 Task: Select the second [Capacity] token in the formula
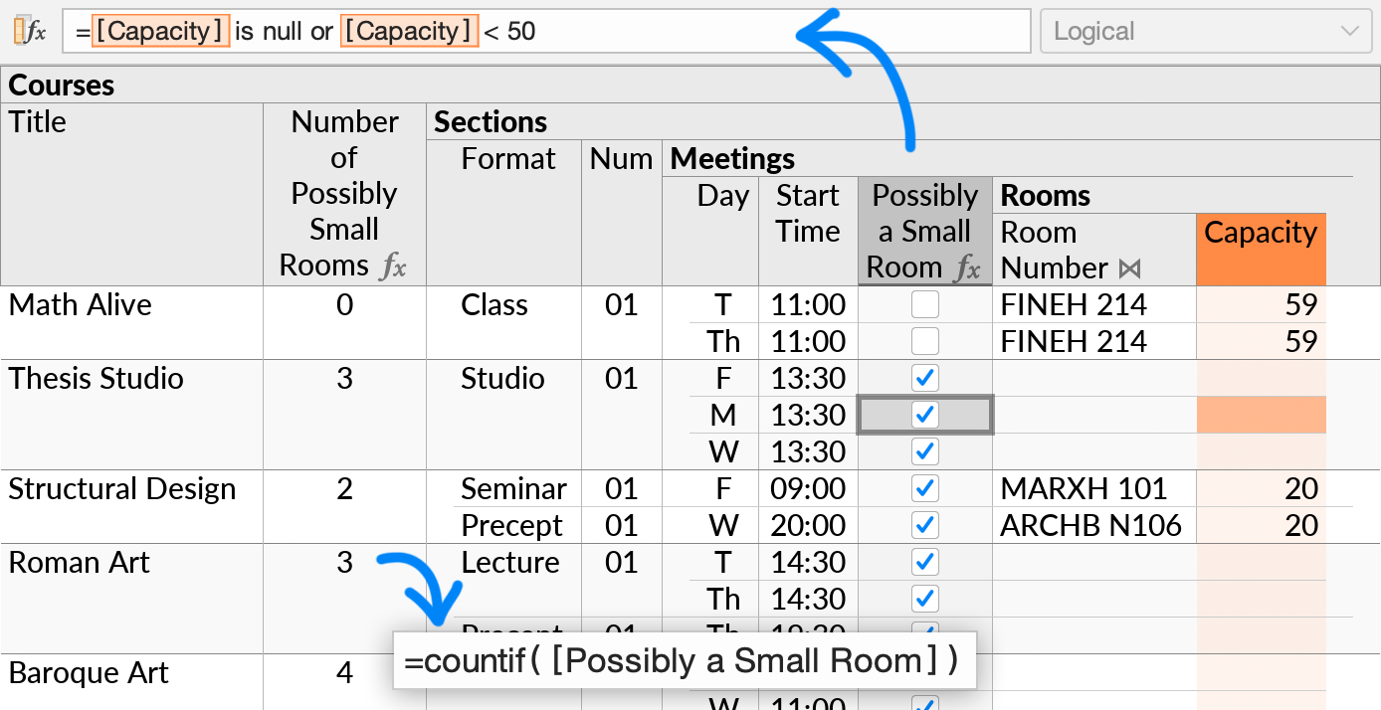(410, 30)
